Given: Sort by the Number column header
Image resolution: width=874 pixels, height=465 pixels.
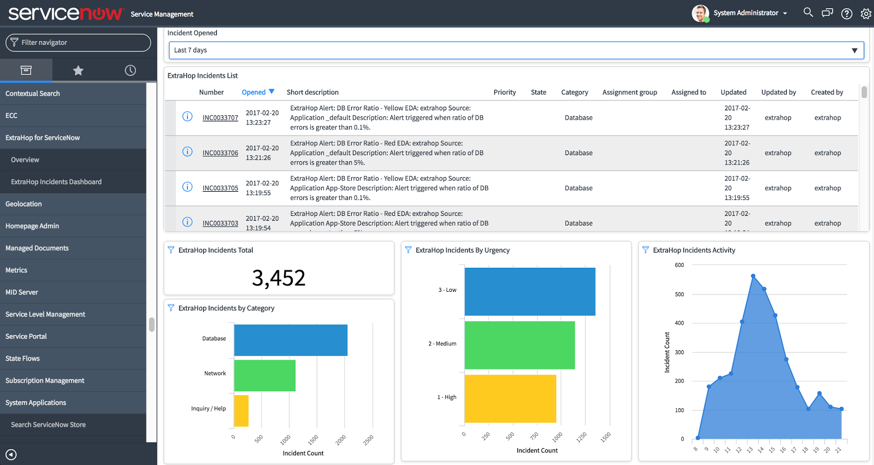Looking at the screenshot, I should [x=211, y=92].
